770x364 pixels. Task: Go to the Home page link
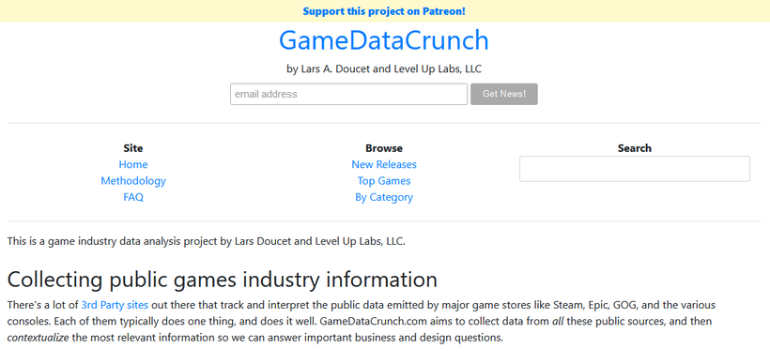coord(133,164)
